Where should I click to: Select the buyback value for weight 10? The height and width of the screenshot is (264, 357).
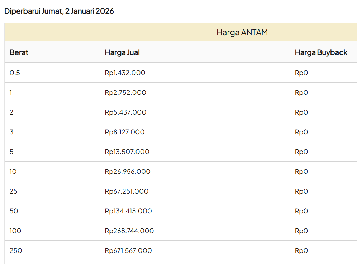301,172
